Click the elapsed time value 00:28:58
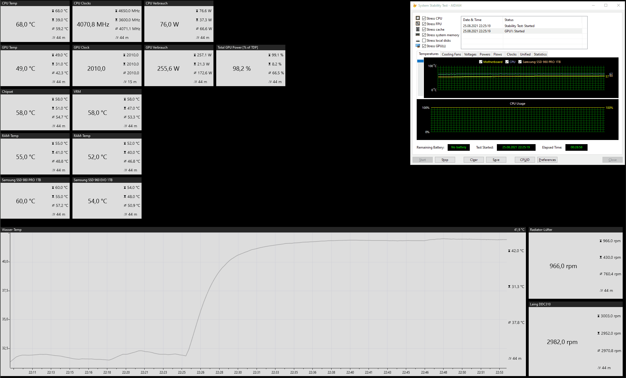This screenshot has width=626, height=378. 576,147
